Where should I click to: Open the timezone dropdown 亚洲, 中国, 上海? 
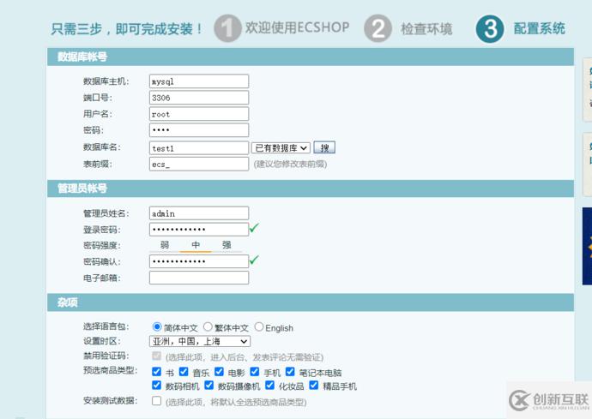click(x=200, y=341)
